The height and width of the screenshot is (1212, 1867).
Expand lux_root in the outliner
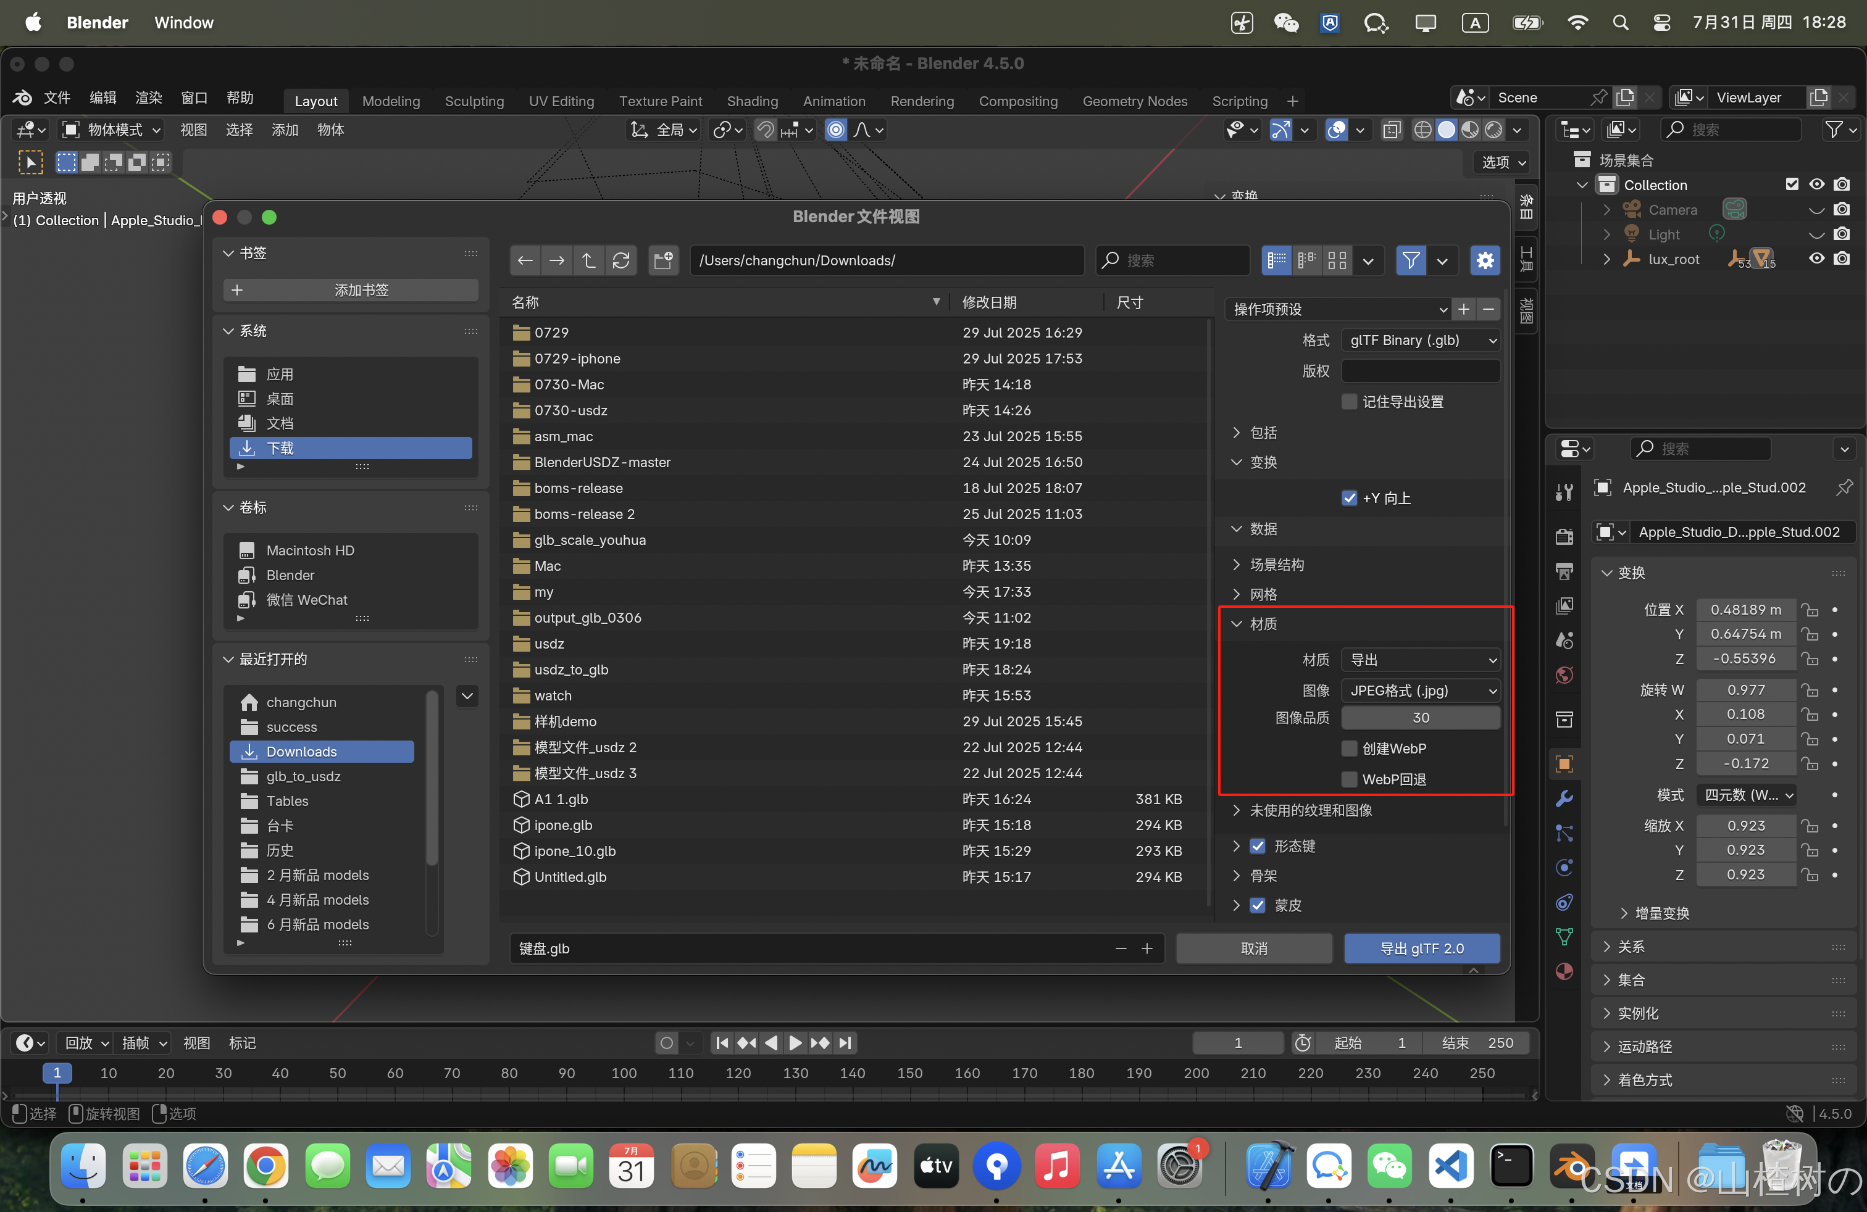[1606, 259]
